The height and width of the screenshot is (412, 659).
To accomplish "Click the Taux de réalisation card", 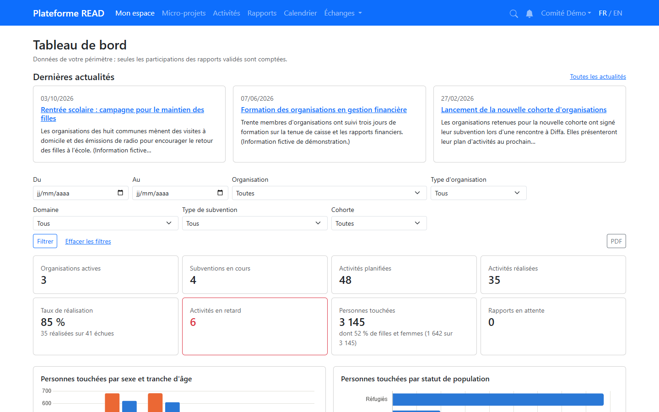I will pos(106,326).
